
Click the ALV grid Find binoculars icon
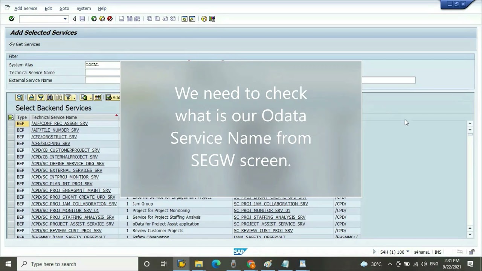click(50, 97)
